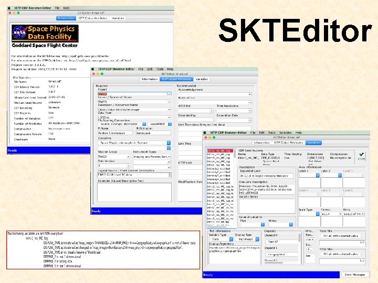Screen dimensions: 378x283
Task: Open the Rules of Use dropdown
Action: pyautogui.click(x=215, y=102)
